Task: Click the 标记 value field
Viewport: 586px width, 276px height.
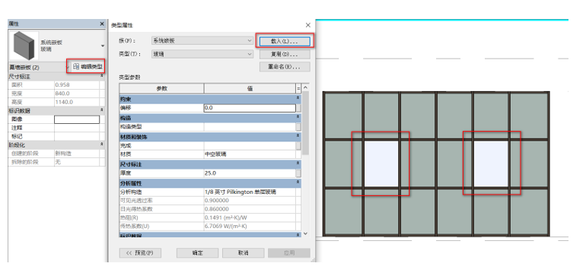Action: pyautogui.click(x=77, y=137)
